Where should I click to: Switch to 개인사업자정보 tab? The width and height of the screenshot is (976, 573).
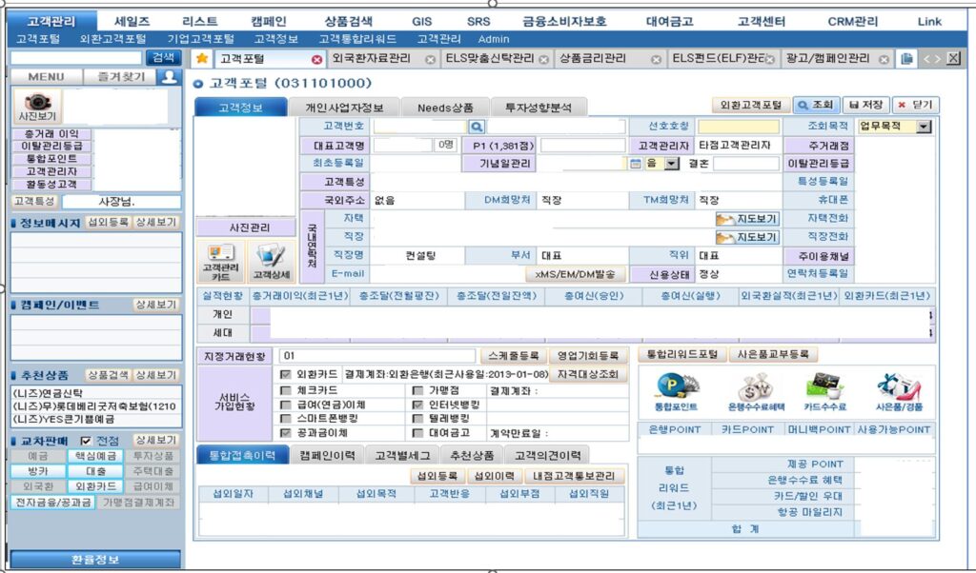(343, 107)
